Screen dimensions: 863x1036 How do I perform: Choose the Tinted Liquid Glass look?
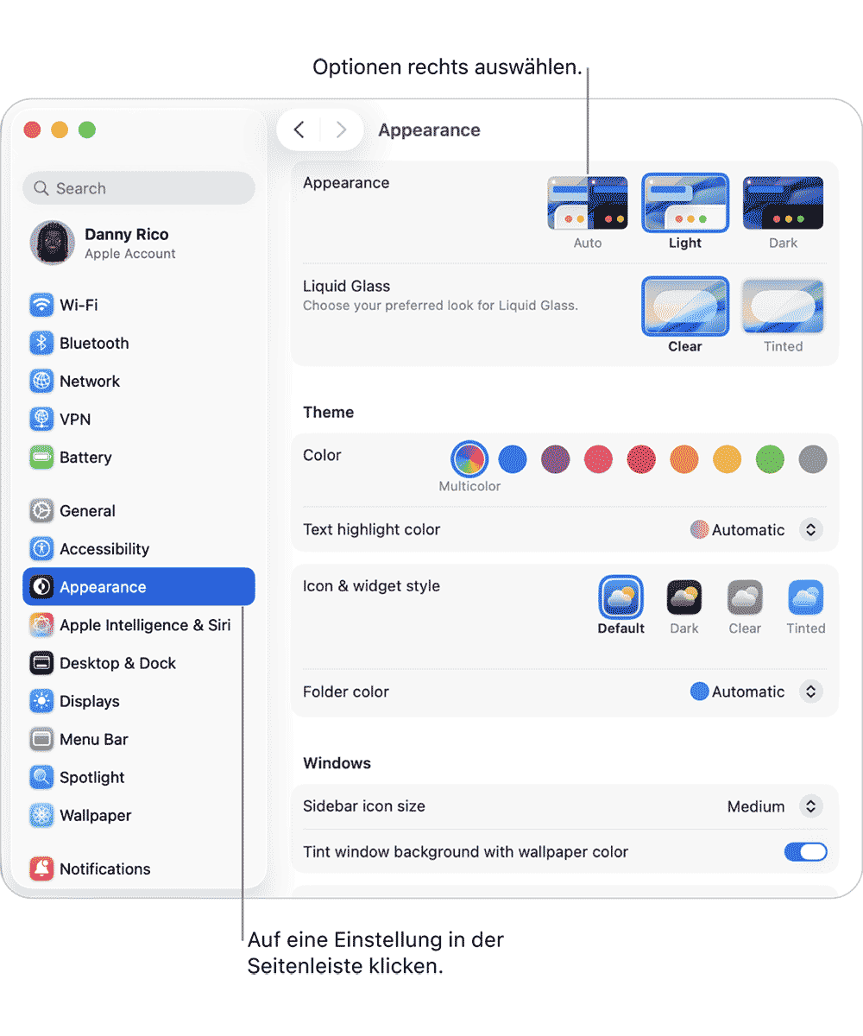tap(782, 306)
